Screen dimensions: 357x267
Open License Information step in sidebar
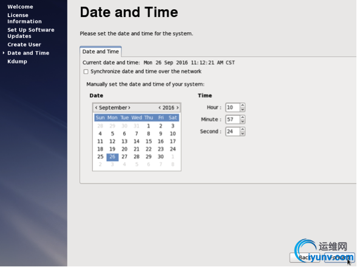24,18
